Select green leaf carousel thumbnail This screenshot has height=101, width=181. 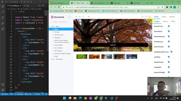(82, 57)
